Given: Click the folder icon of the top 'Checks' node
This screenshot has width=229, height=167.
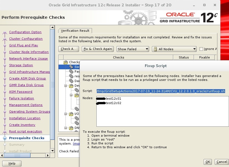Looking at the screenshot, I should tap(66, 62).
